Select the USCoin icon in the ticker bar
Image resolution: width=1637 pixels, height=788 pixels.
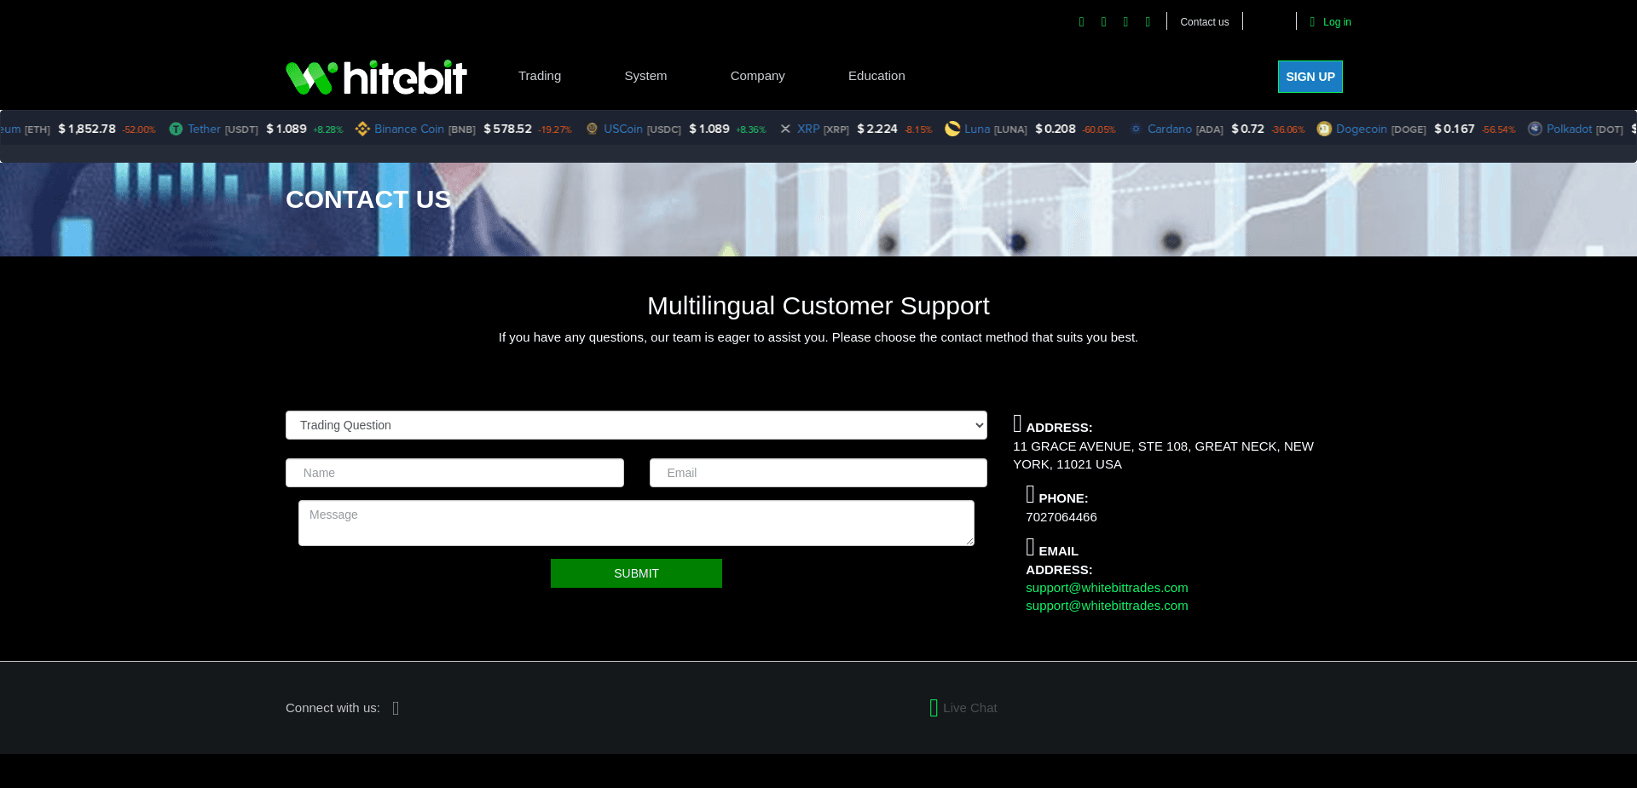pos(592,129)
